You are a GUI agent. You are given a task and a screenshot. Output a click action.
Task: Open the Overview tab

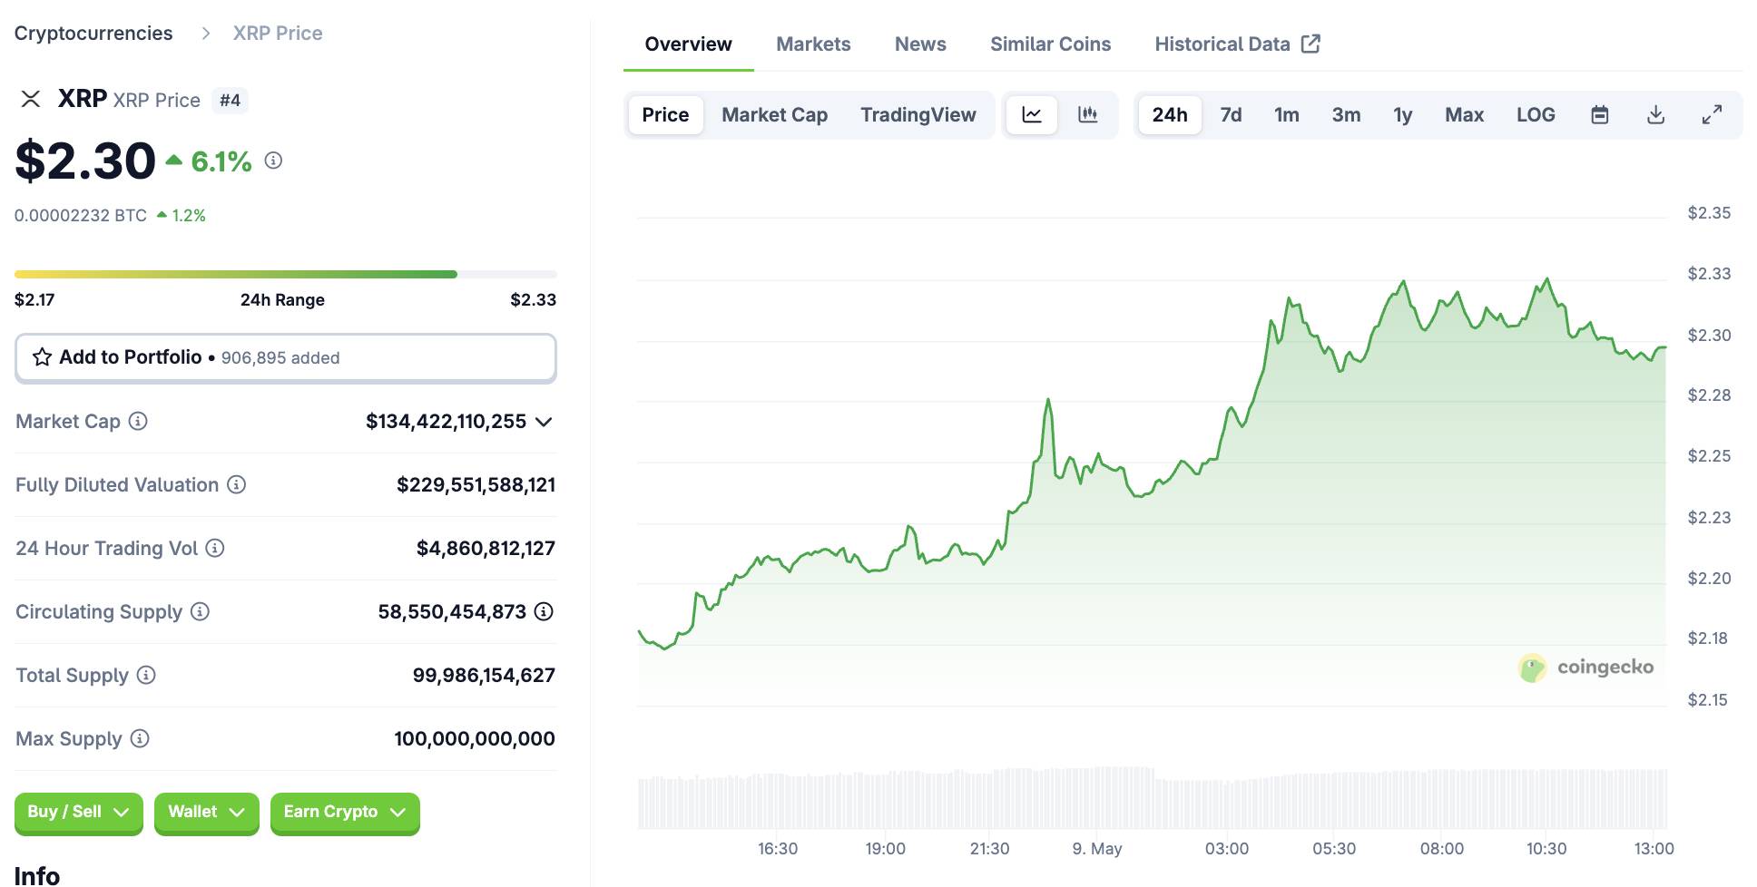[688, 44]
